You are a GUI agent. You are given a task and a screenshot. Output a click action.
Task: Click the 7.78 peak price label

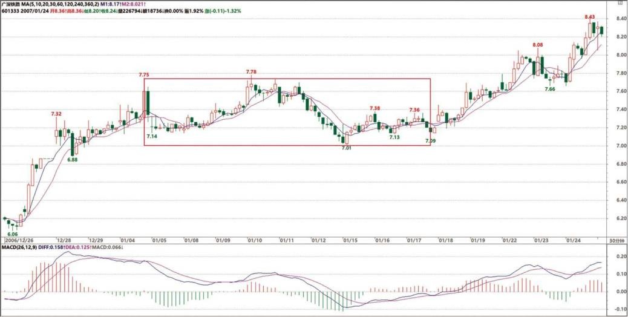252,72
